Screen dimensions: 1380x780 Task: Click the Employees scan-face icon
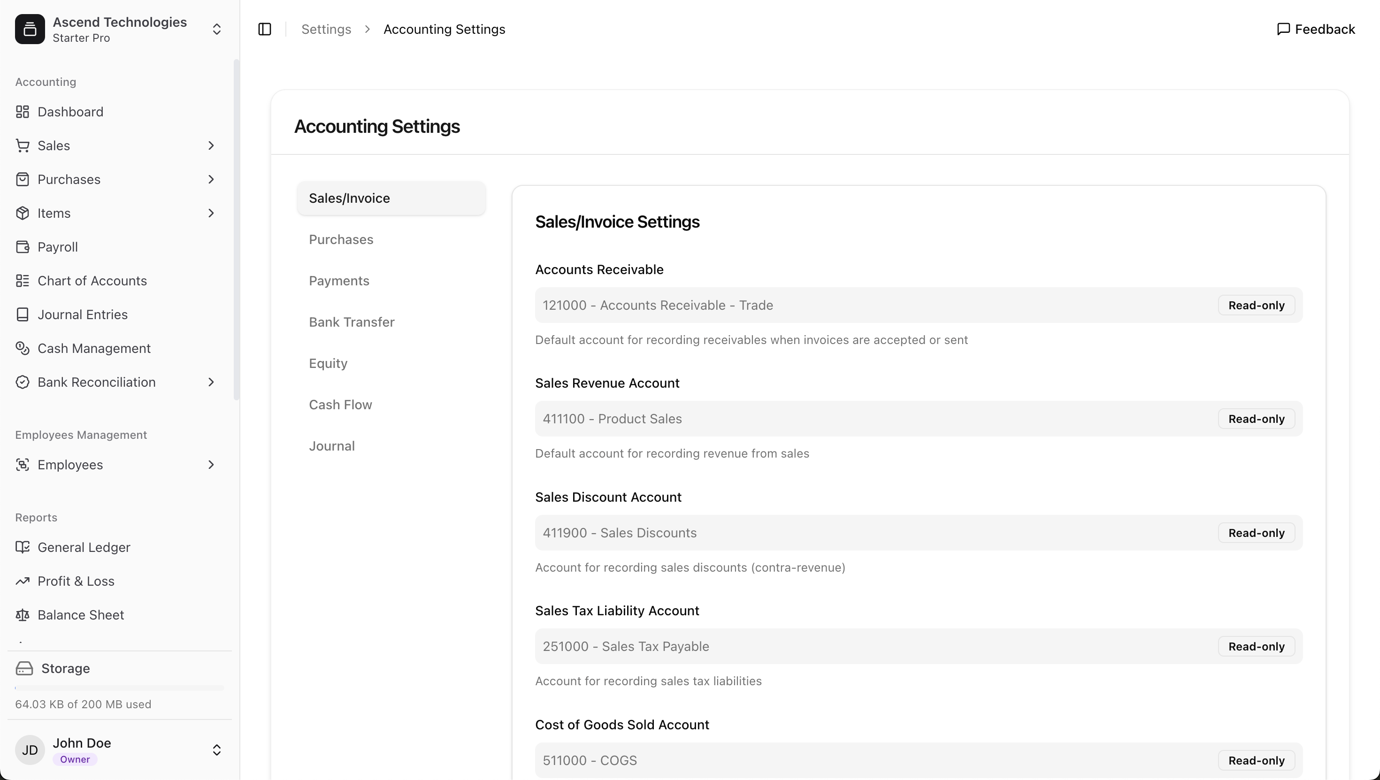coord(23,464)
